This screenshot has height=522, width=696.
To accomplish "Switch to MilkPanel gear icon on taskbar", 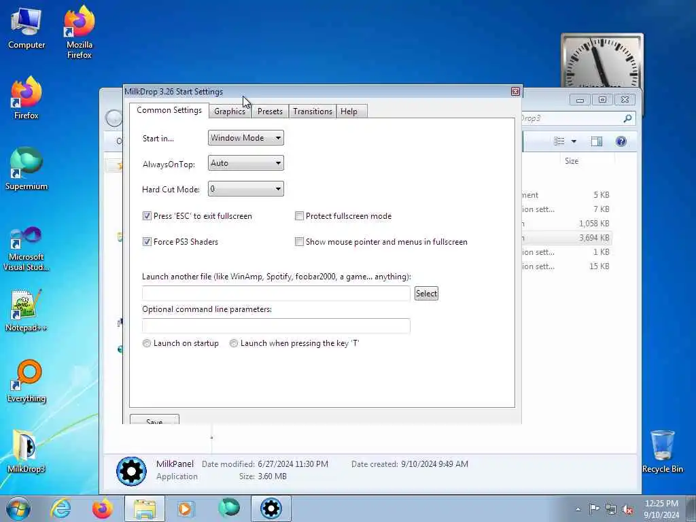I will 271,508.
